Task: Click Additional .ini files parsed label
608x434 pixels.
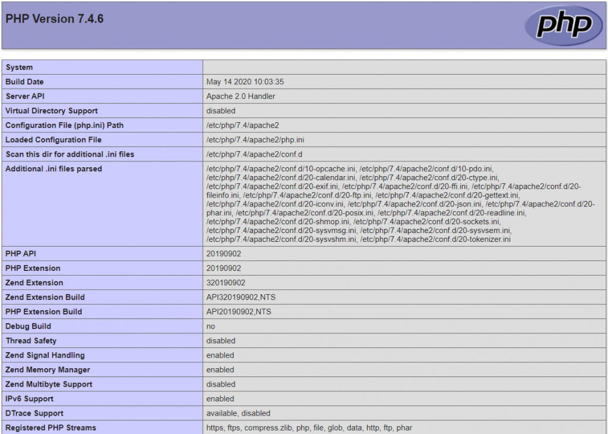Action: click(x=53, y=169)
